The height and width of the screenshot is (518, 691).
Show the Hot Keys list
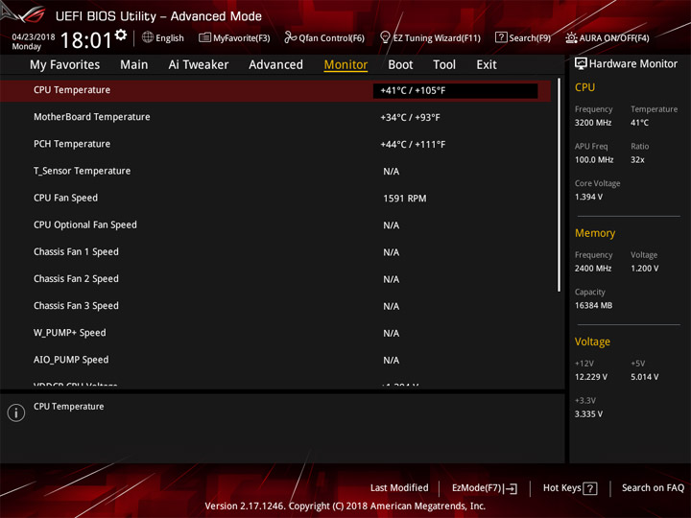(561, 487)
